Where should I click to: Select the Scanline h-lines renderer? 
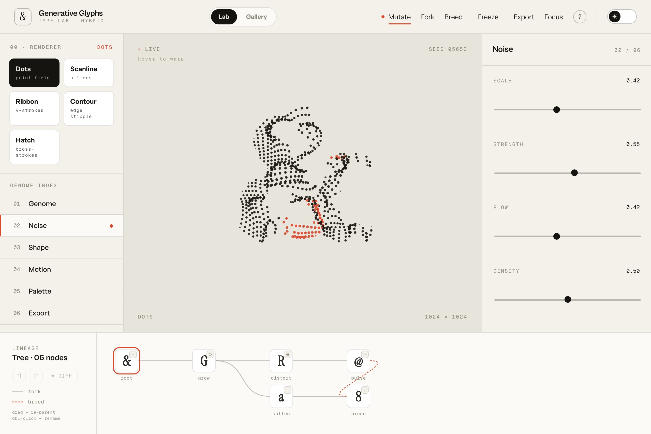[89, 73]
